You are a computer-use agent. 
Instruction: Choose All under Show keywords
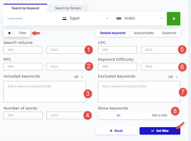[118, 115]
